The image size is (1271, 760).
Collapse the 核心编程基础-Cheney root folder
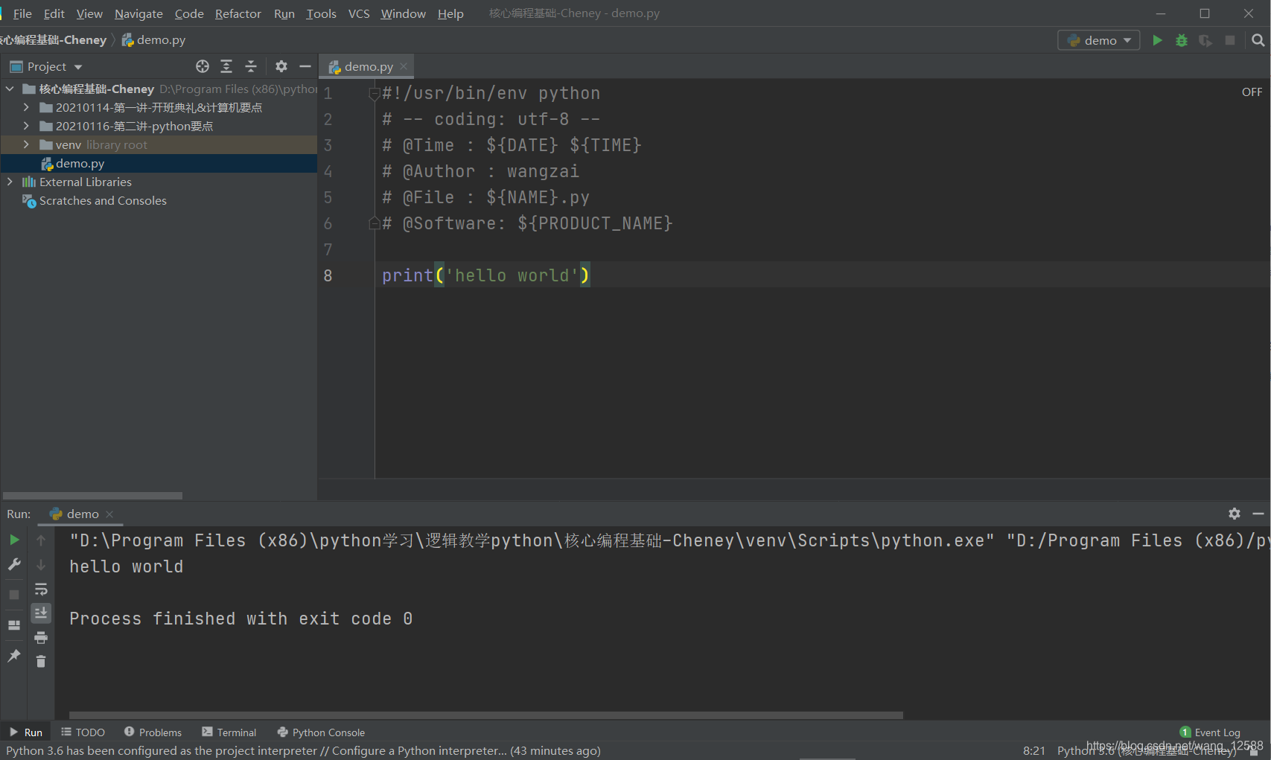point(10,89)
